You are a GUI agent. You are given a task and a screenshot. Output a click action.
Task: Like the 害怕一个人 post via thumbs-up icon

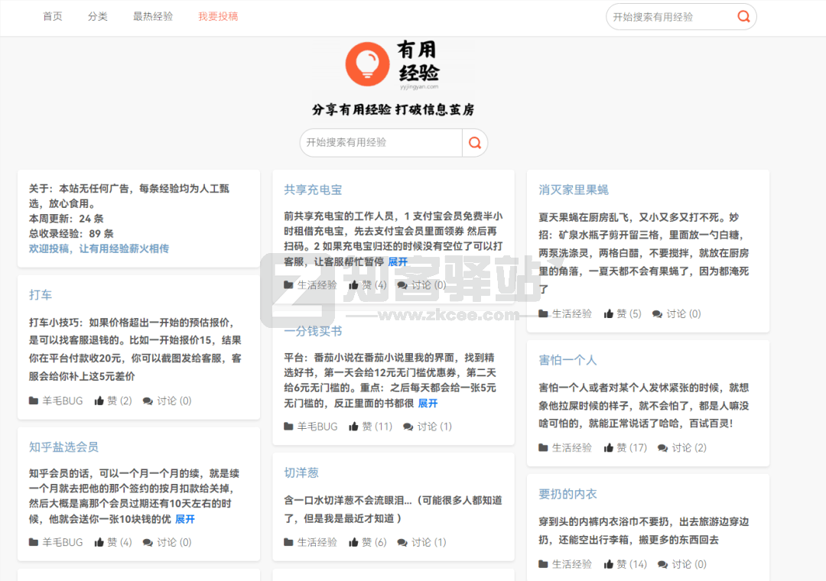(609, 448)
